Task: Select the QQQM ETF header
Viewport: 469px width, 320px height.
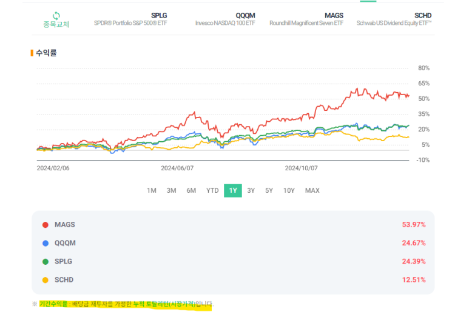Action: 245,16
